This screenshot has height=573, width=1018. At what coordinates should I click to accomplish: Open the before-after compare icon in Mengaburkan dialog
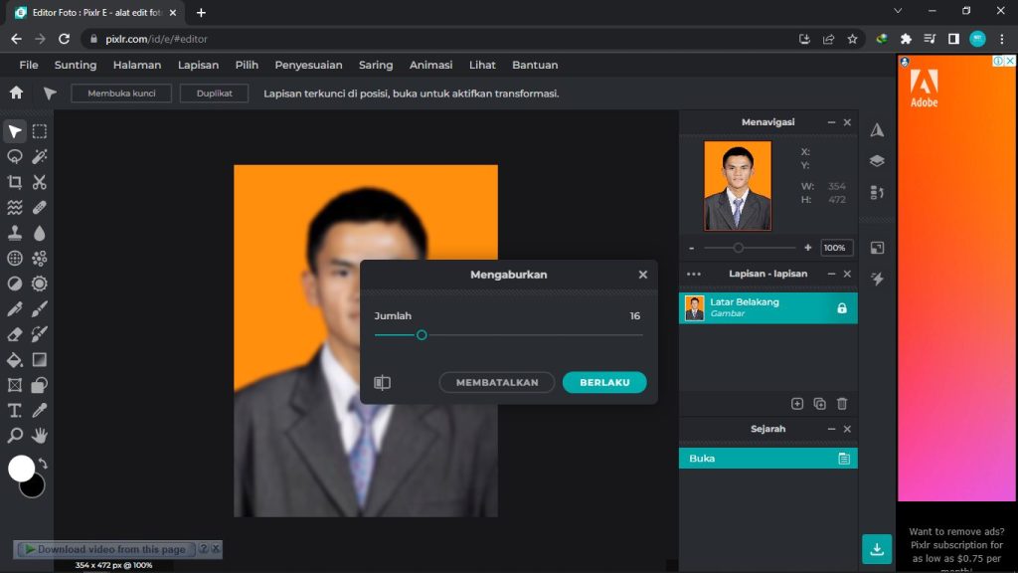click(382, 382)
